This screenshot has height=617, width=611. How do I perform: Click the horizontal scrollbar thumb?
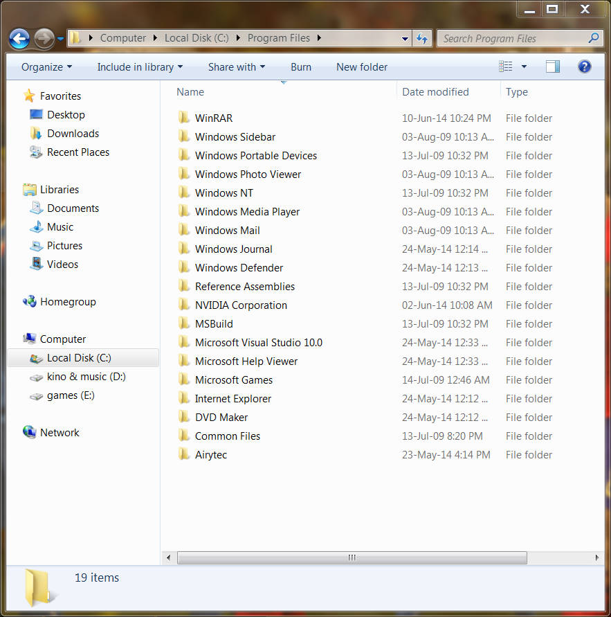click(352, 557)
